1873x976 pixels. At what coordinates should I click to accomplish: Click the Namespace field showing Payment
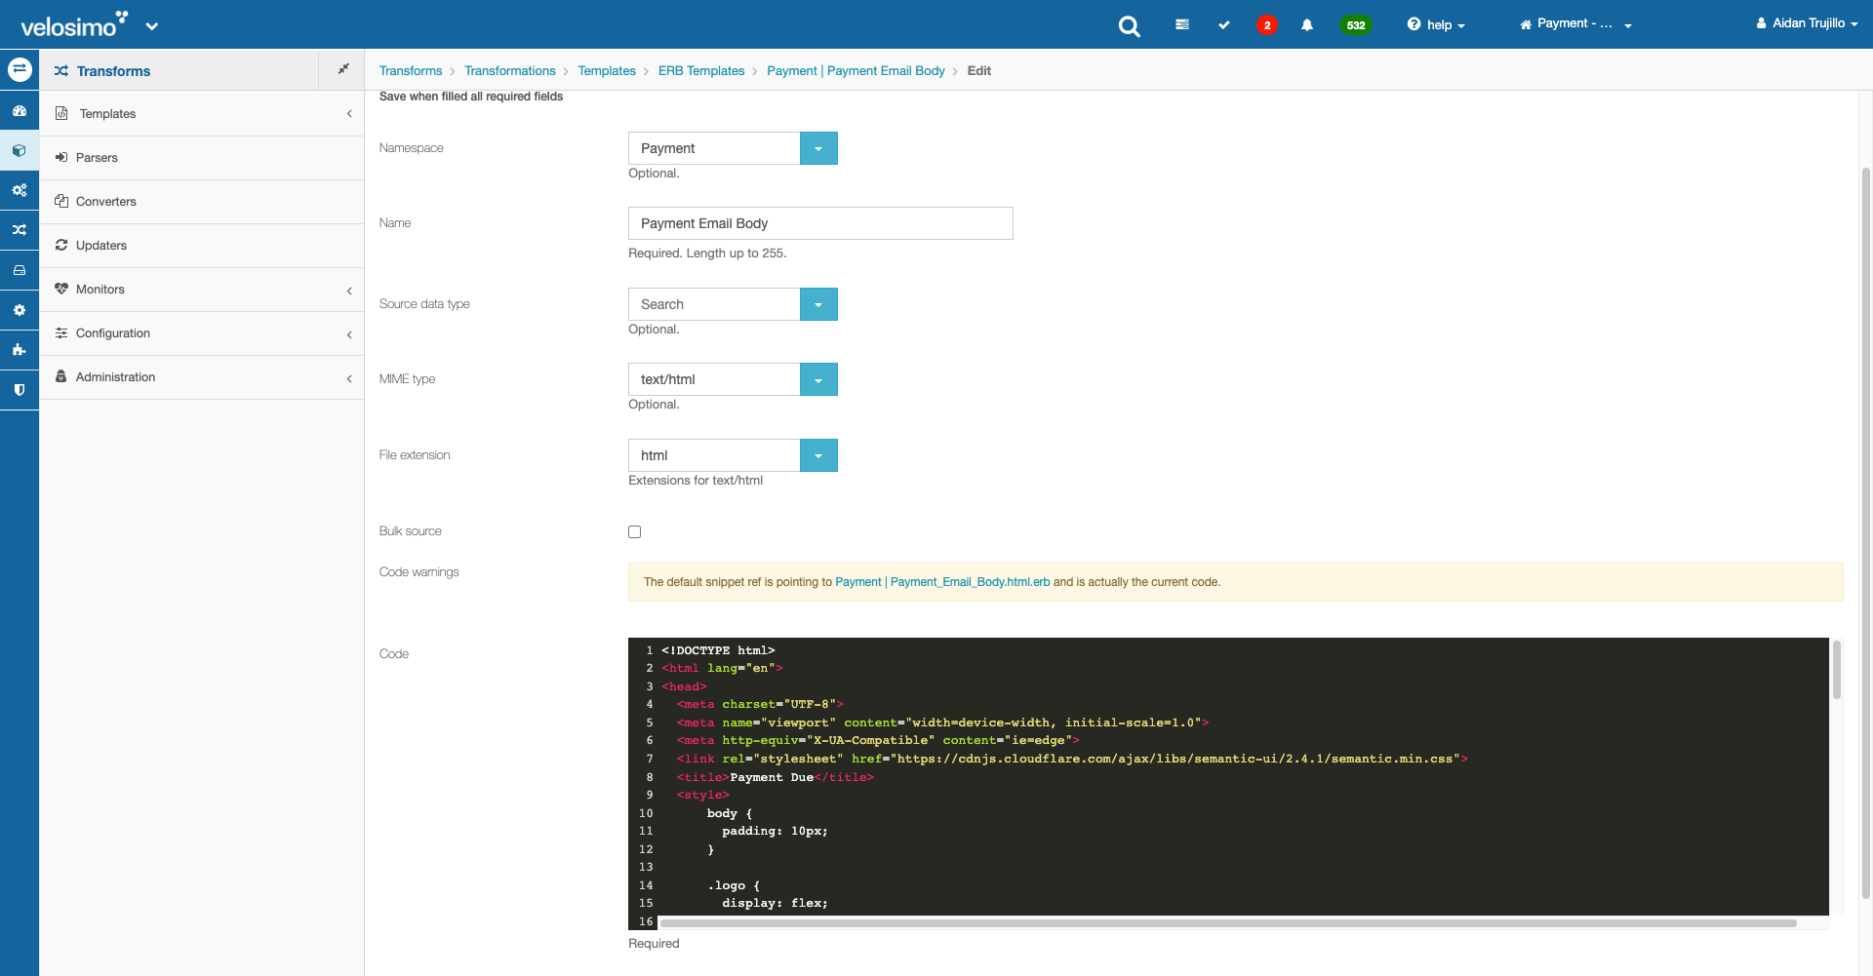[714, 148]
